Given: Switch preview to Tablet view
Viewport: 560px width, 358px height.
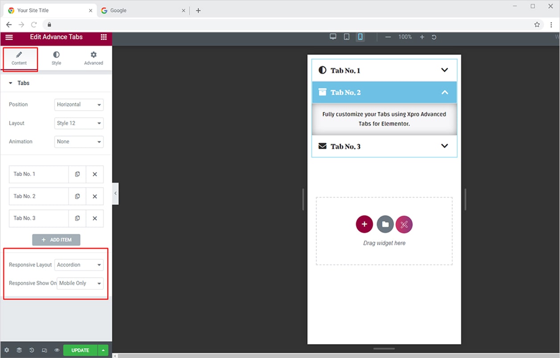Looking at the screenshot, I should click(347, 37).
